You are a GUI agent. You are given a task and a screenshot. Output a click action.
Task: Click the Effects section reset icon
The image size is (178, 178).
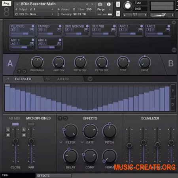(65, 118)
